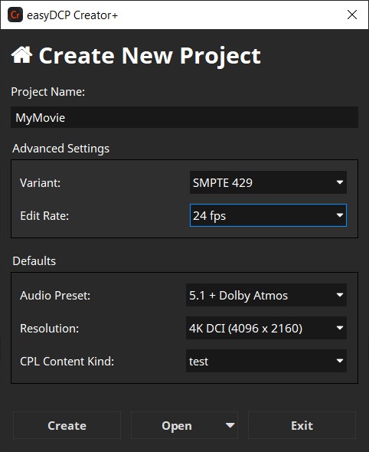Image resolution: width=369 pixels, height=452 pixels.
Task: Open the CPL Content Kind dropdown
Action: (x=266, y=361)
